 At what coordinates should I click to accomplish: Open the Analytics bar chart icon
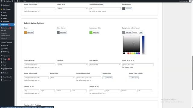[2, 49]
